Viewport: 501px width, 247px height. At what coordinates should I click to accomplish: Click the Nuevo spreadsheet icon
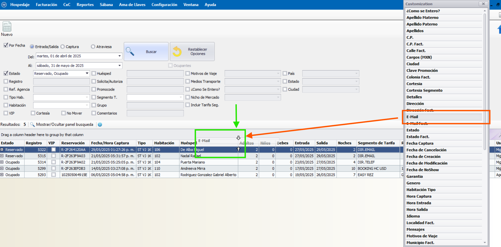pos(7,27)
